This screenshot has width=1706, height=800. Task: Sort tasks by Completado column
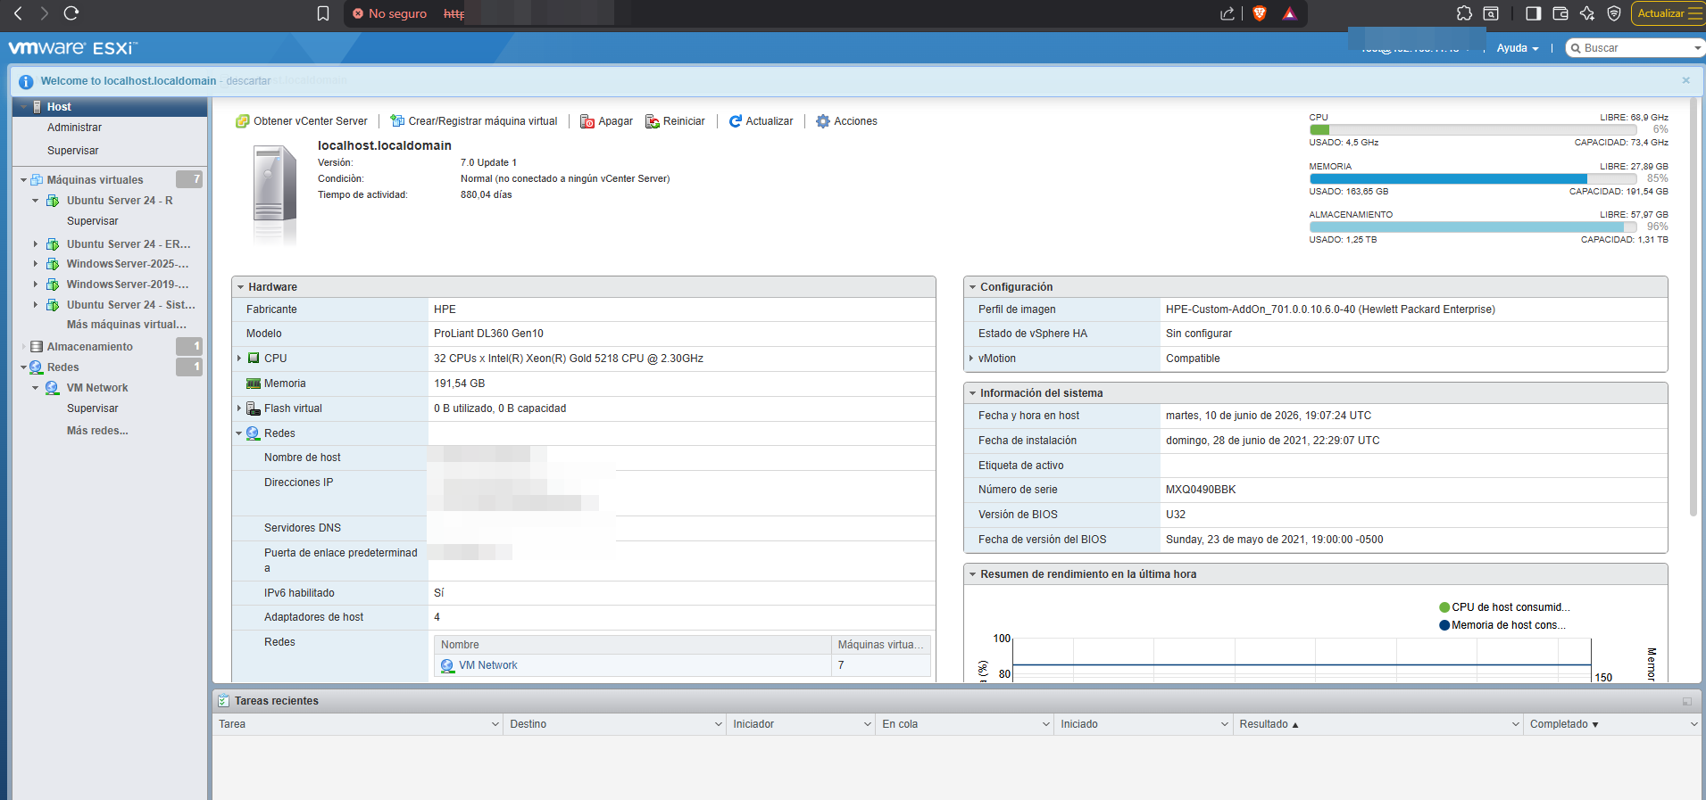[1564, 724]
